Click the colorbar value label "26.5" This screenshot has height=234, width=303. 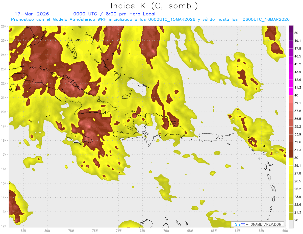(297, 181)
